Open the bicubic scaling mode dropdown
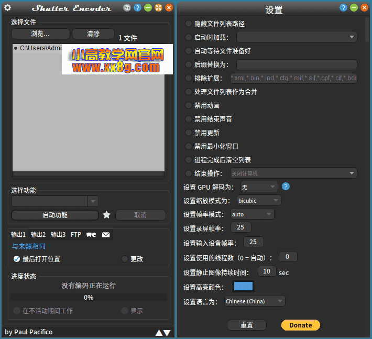The image size is (372, 339). point(259,201)
